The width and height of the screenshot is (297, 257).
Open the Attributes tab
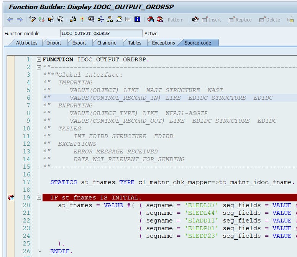(x=26, y=43)
